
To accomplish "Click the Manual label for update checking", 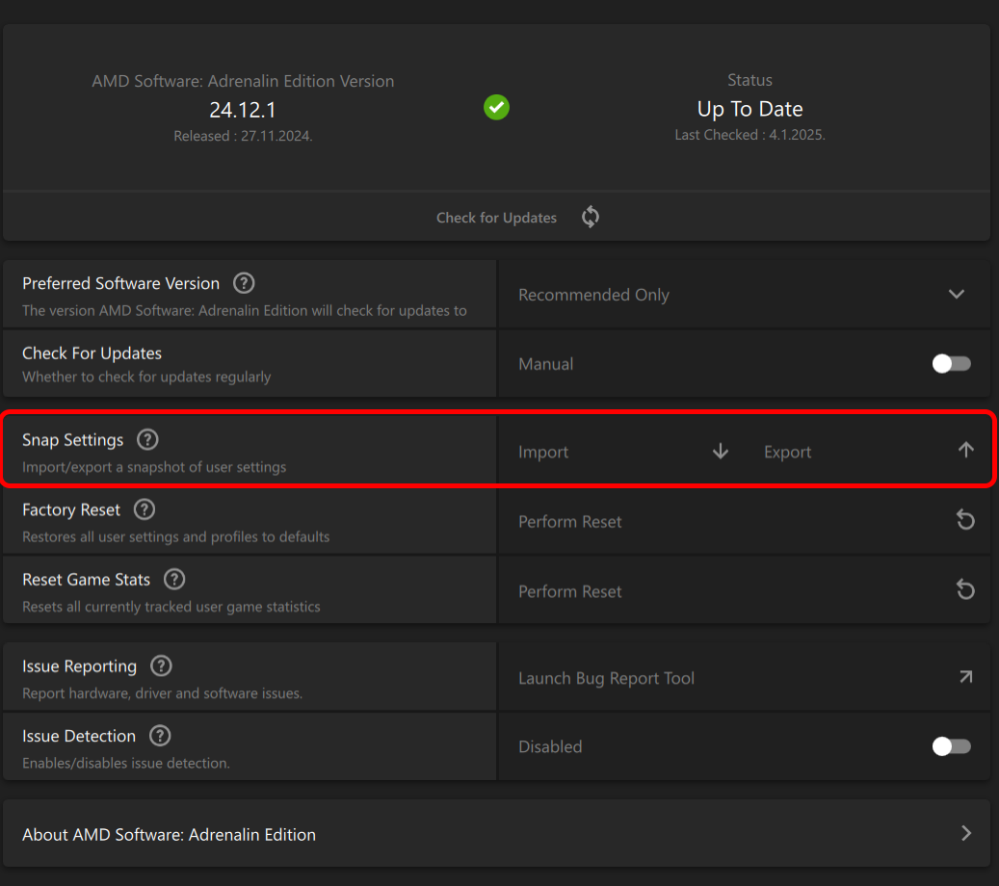I will point(546,364).
